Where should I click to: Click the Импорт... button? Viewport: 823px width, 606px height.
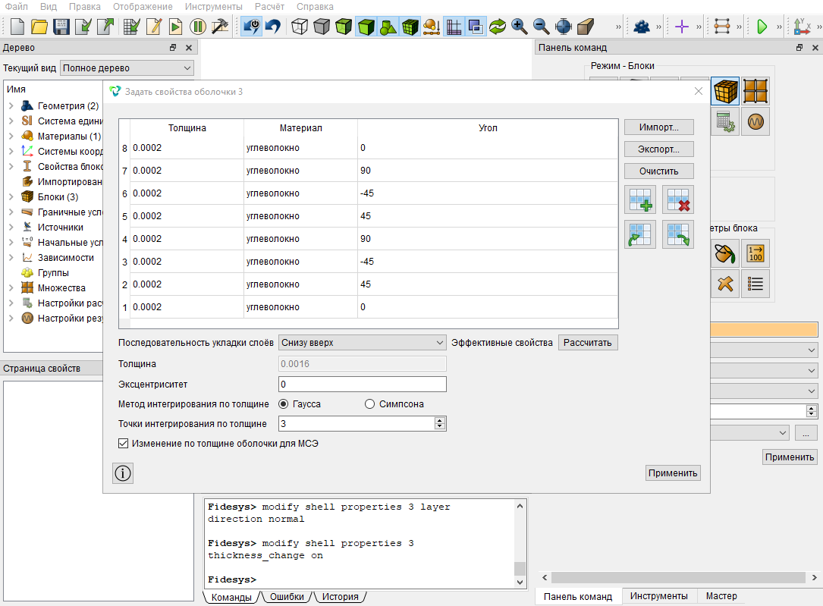tap(658, 127)
